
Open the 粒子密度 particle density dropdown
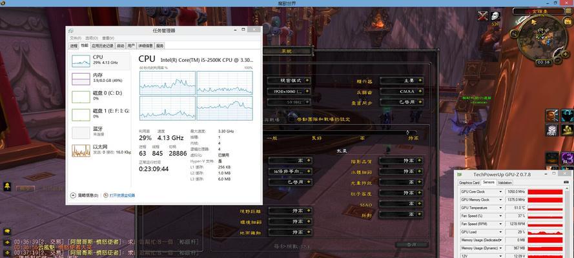401,193
